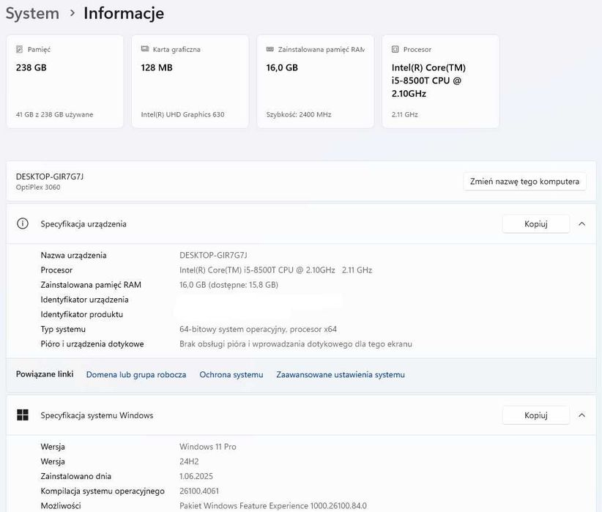The image size is (602, 512).
Task: Click the info icon beside Specyfikacja urządzenia
Action: pyautogui.click(x=23, y=224)
